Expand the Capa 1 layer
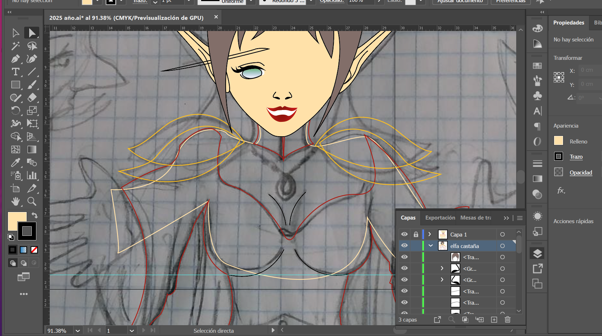Image resolution: width=602 pixels, height=336 pixels. (x=430, y=234)
